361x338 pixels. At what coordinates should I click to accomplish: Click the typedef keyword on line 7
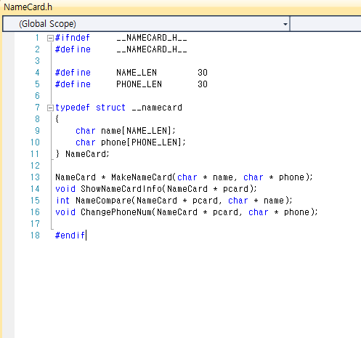73,108
